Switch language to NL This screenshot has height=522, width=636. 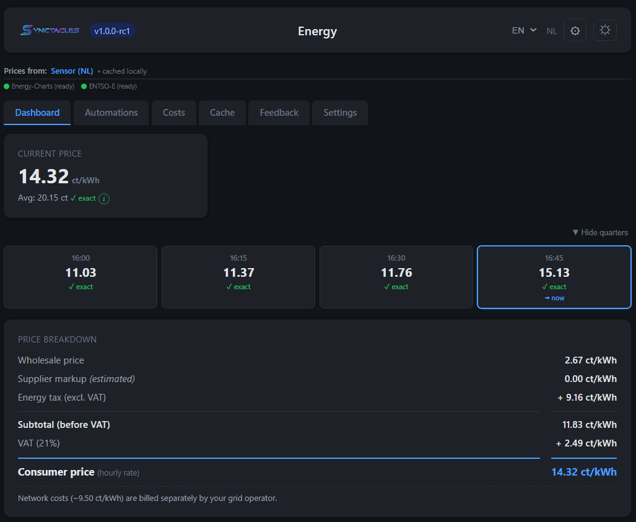[551, 30]
